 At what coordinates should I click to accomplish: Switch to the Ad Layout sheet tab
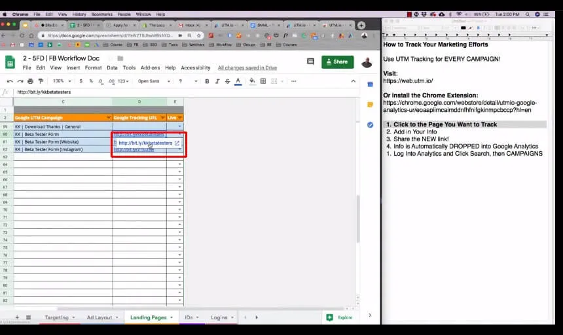tap(100, 317)
